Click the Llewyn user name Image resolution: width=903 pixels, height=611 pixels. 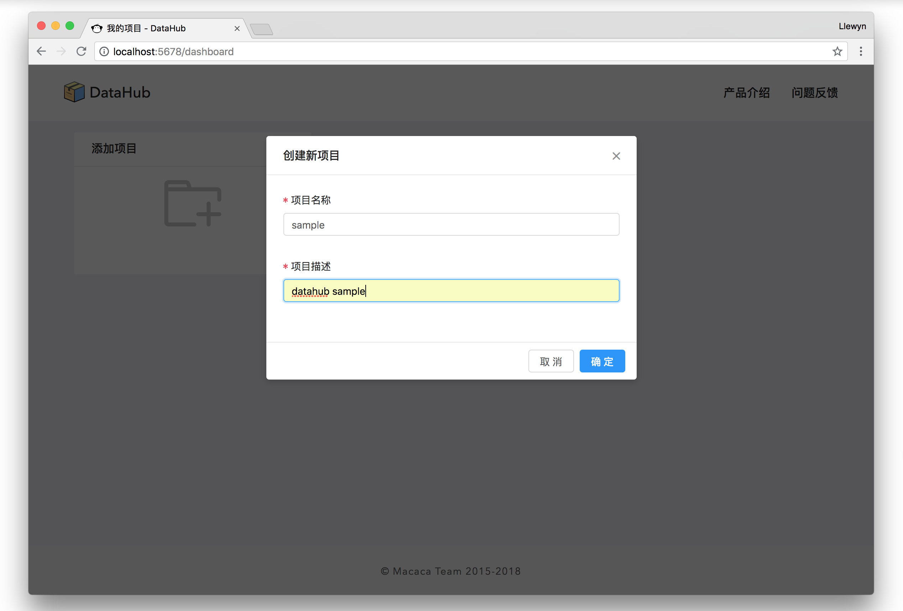click(852, 26)
